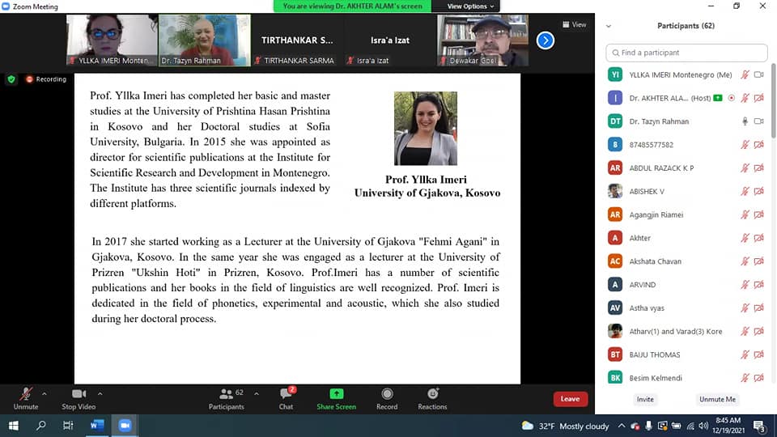This screenshot has width=777, height=437.
Task: Select participant 87485577582
Action: (x=686, y=145)
